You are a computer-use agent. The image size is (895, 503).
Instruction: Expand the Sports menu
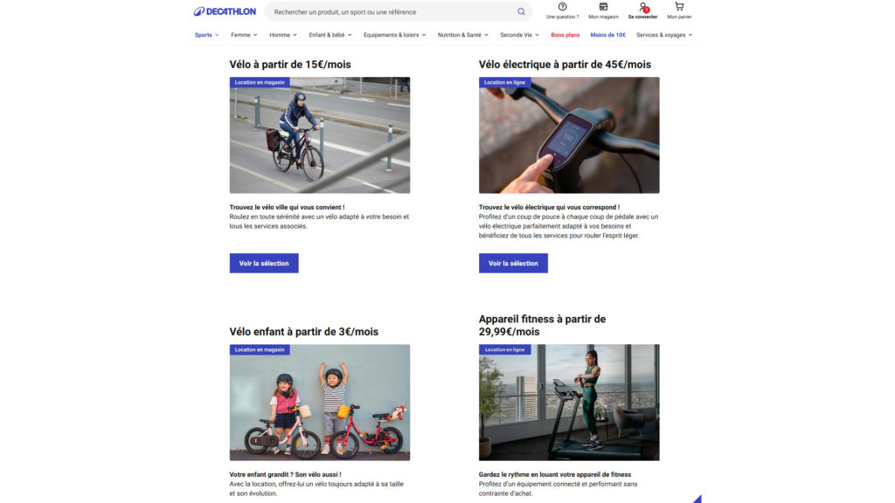pos(206,35)
